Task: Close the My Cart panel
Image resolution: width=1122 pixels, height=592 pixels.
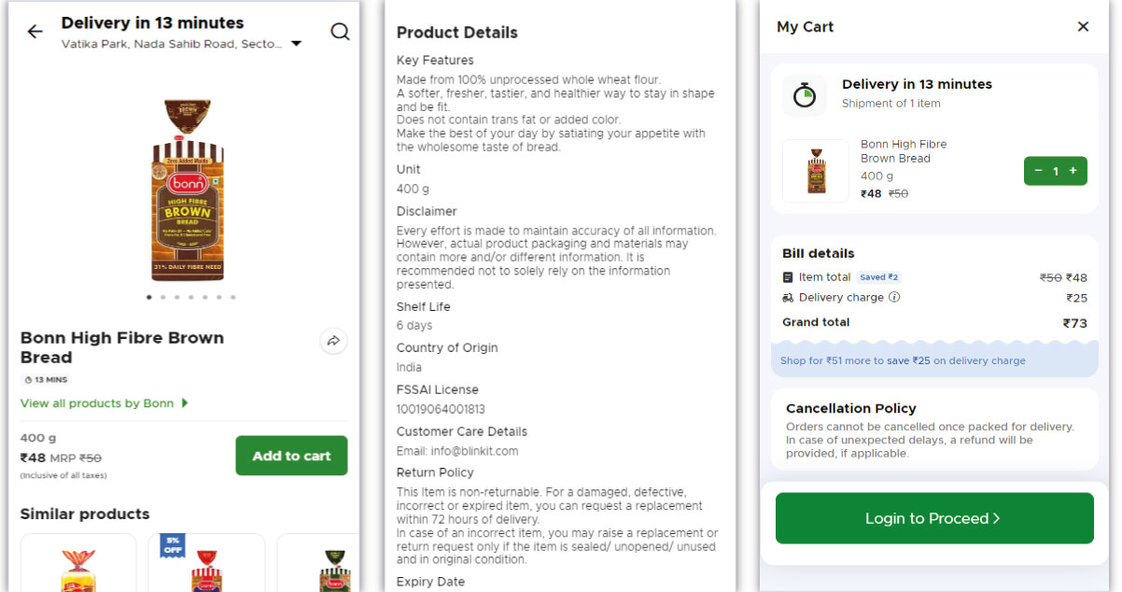Action: click(x=1083, y=27)
